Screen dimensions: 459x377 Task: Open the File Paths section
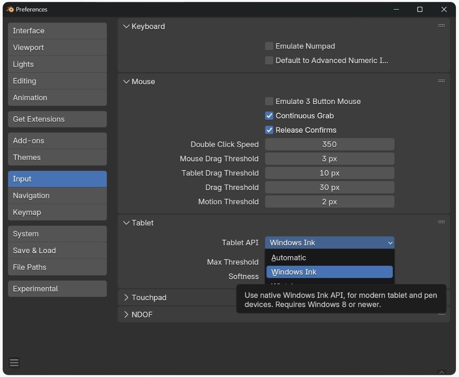click(57, 267)
